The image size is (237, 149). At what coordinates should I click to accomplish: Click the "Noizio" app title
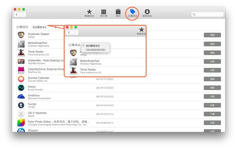coord(32,87)
